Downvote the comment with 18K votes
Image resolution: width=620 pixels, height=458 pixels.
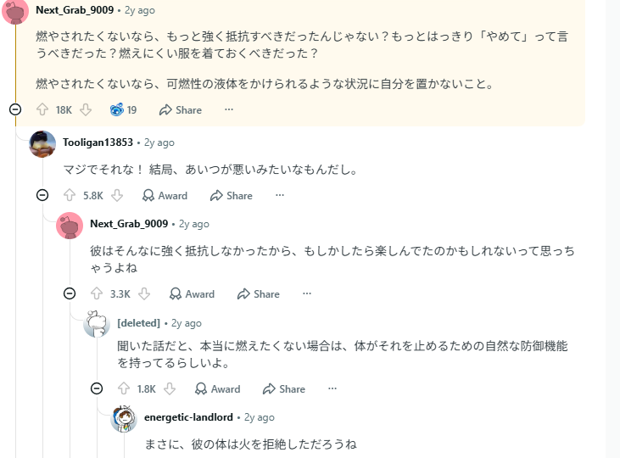(x=85, y=109)
